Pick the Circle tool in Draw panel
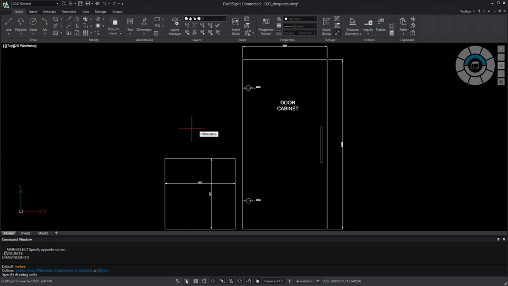508x286 pixels. point(33,24)
